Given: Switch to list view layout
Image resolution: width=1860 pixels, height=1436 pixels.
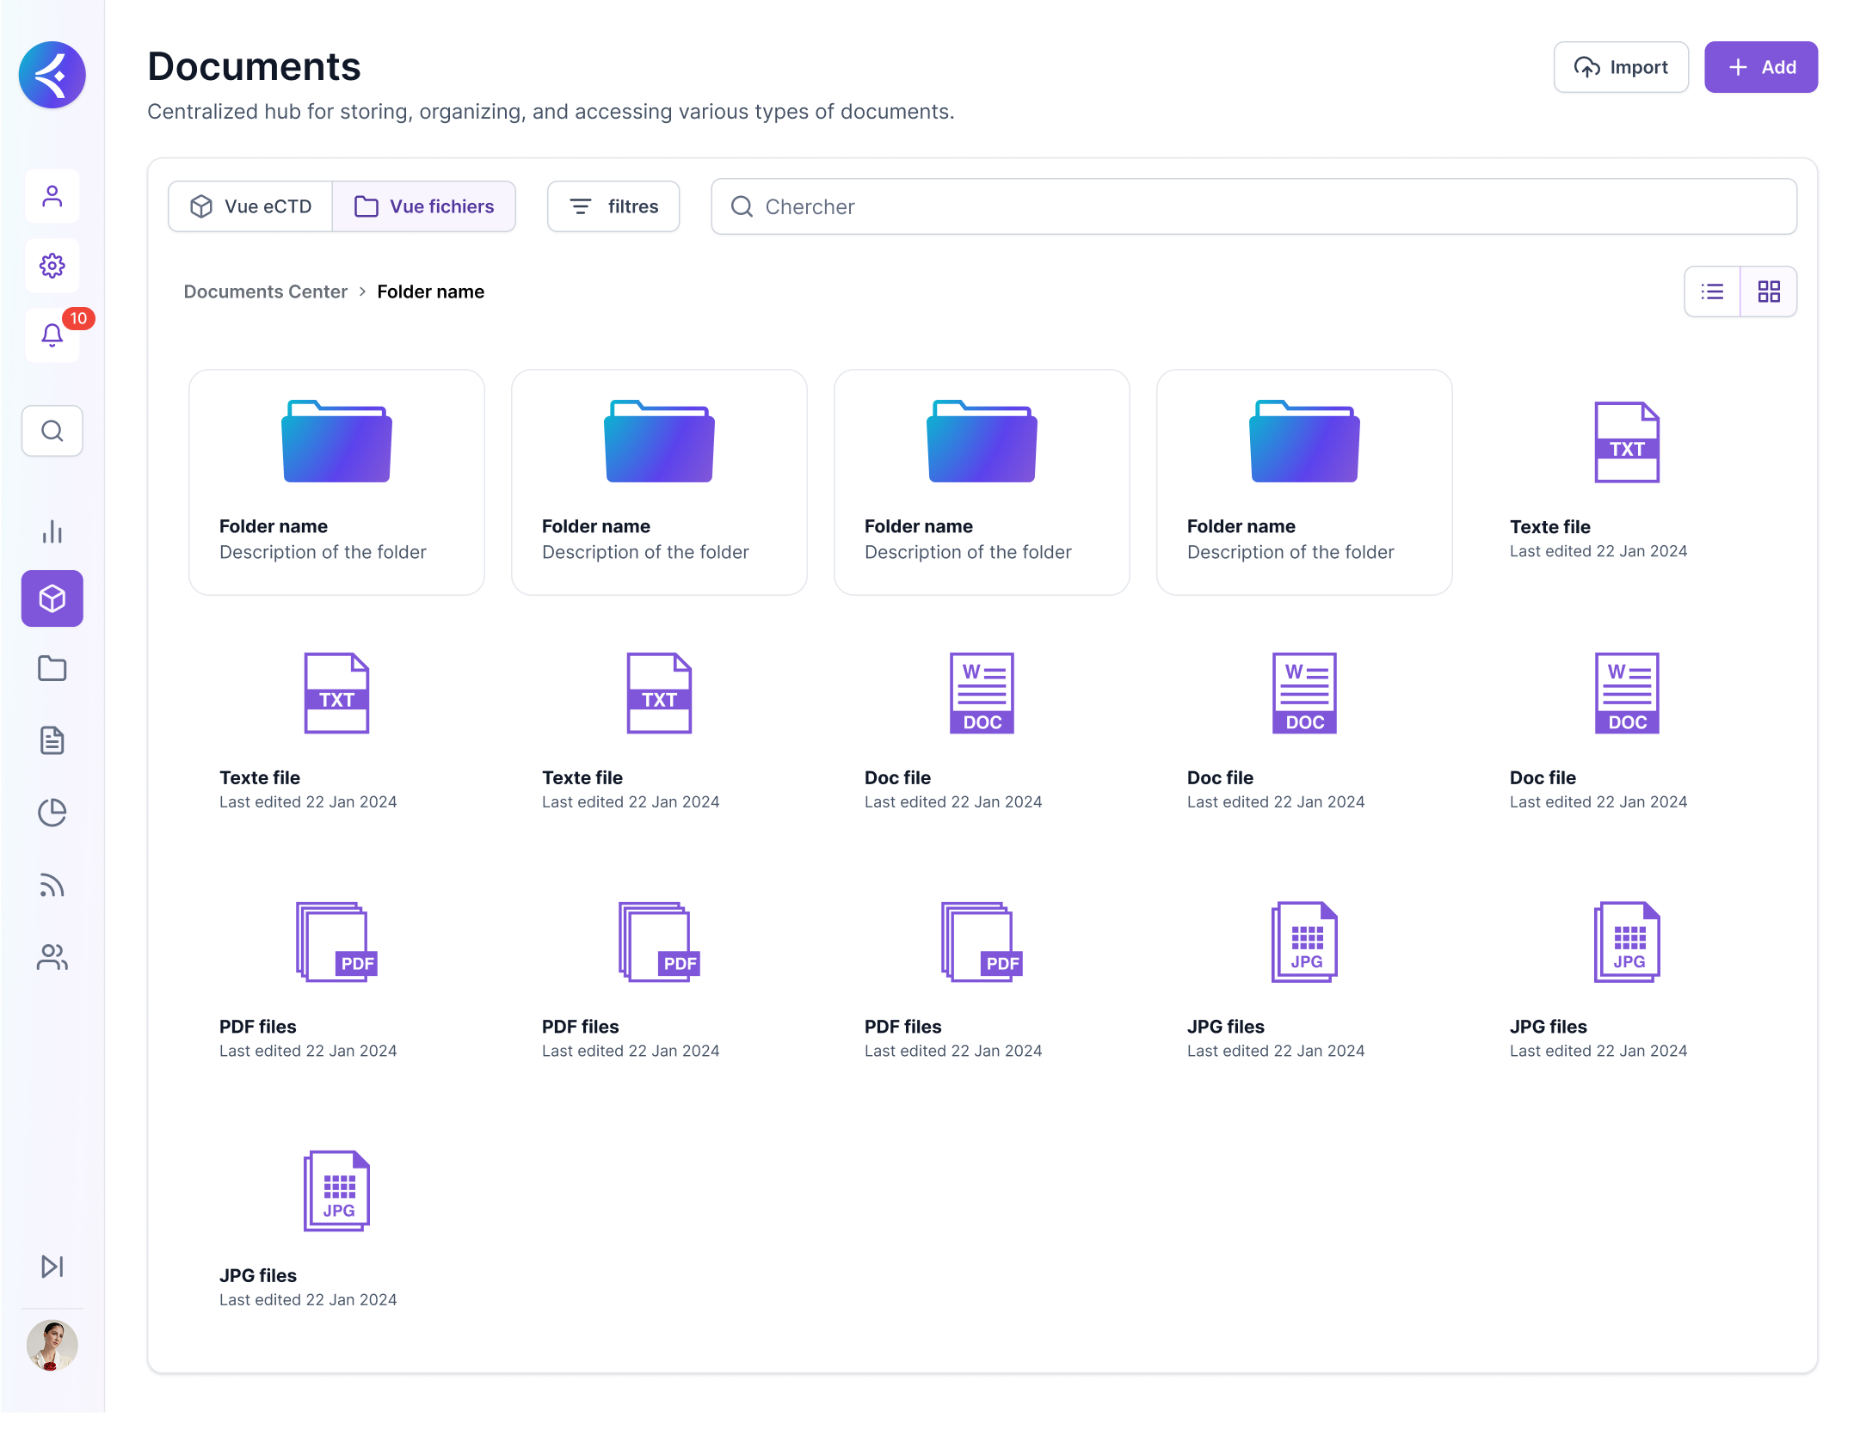Looking at the screenshot, I should (x=1712, y=291).
